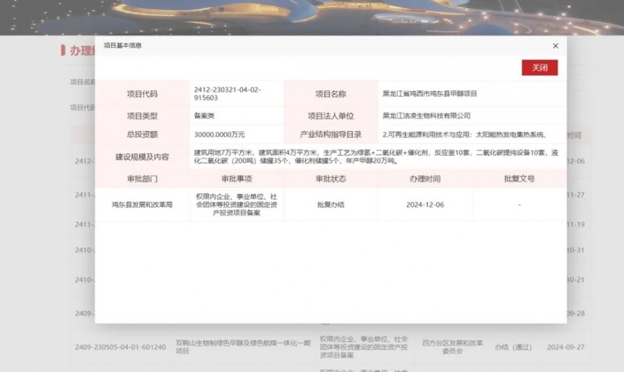Click the red 关闭 button
Image resolution: width=624 pixels, height=372 pixels.
[x=539, y=68]
